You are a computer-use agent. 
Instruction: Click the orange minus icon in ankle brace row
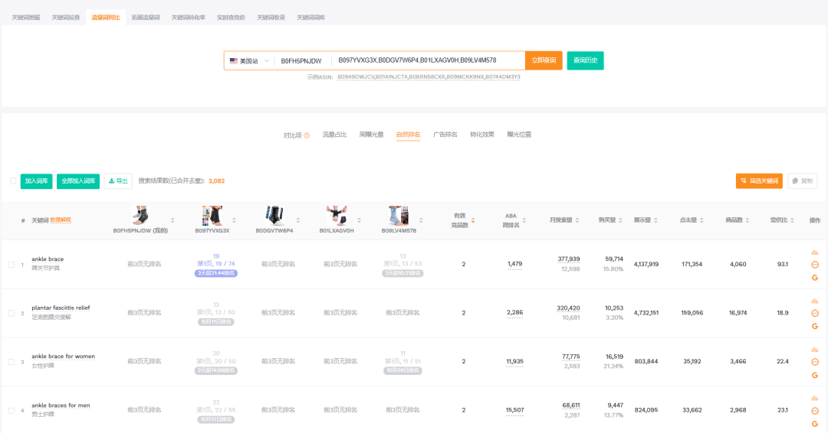(x=815, y=265)
